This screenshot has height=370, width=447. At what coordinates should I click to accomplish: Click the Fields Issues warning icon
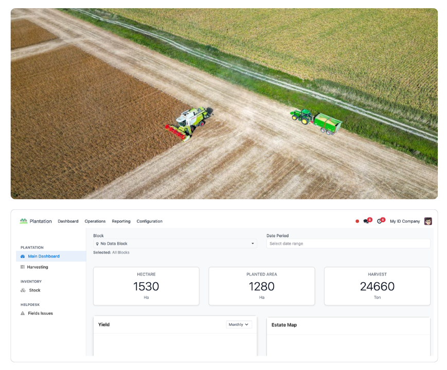[23, 313]
